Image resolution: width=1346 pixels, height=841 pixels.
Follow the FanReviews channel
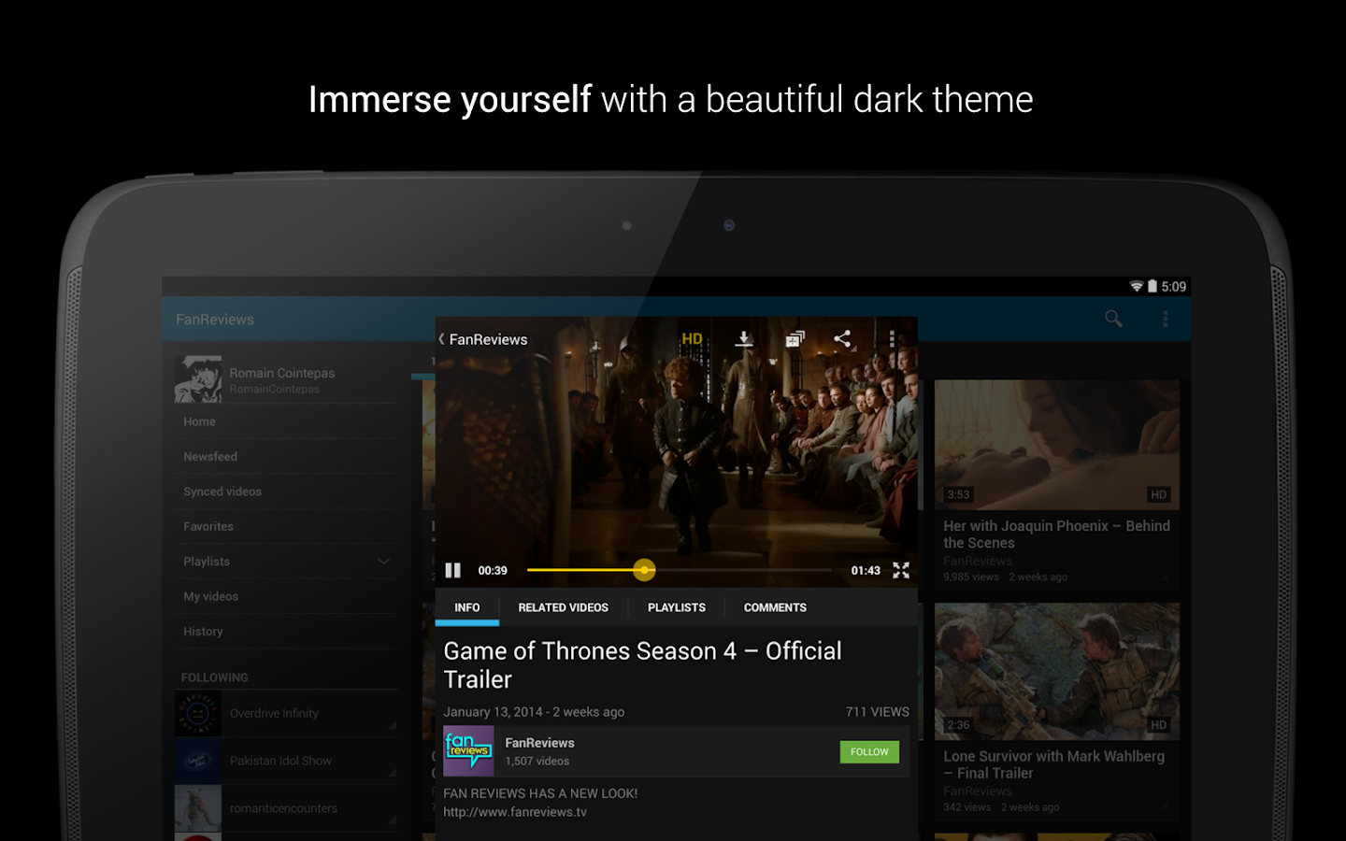869,751
